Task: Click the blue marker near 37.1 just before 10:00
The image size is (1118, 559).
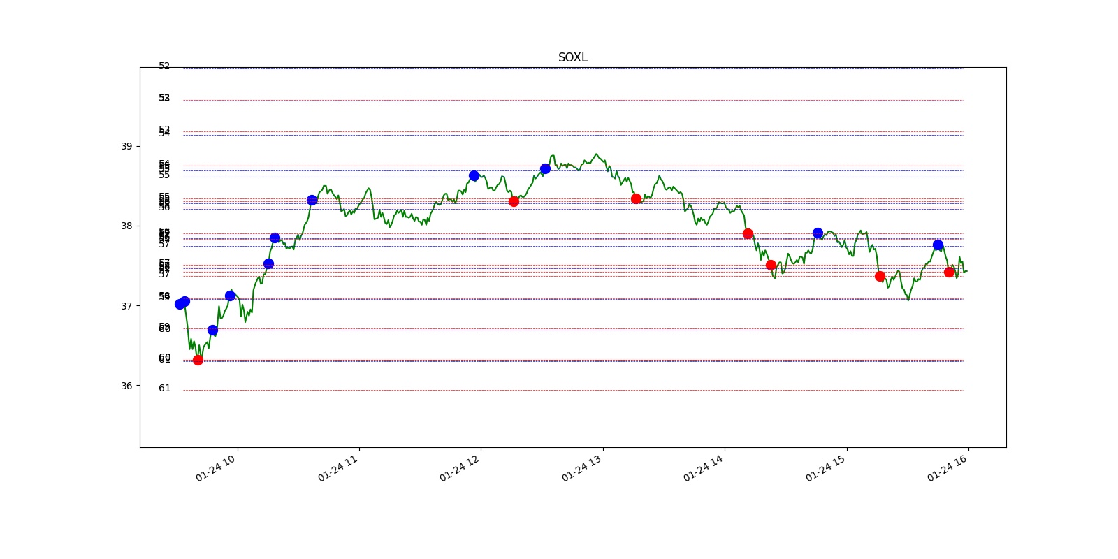Action: click(x=230, y=296)
